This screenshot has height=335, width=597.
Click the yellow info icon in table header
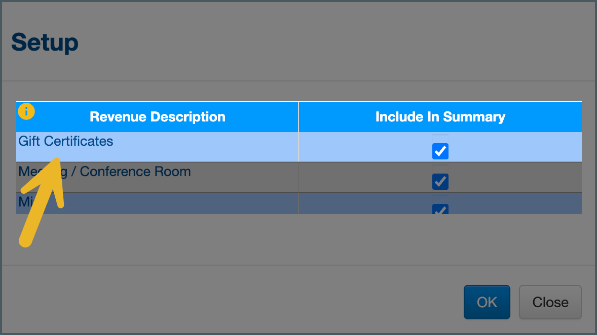[26, 111]
